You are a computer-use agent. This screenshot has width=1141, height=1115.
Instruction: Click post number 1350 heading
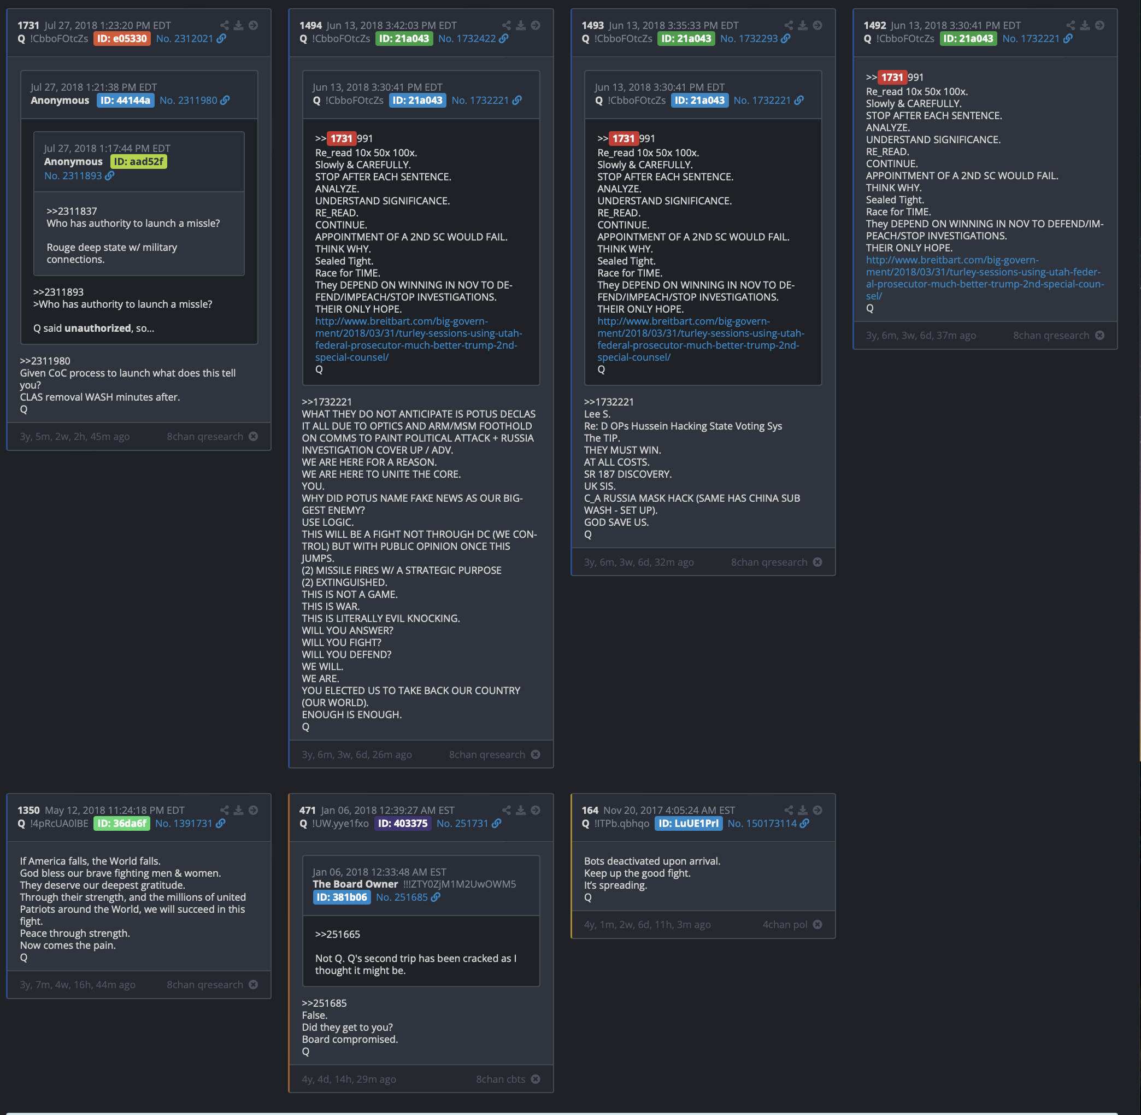point(28,810)
